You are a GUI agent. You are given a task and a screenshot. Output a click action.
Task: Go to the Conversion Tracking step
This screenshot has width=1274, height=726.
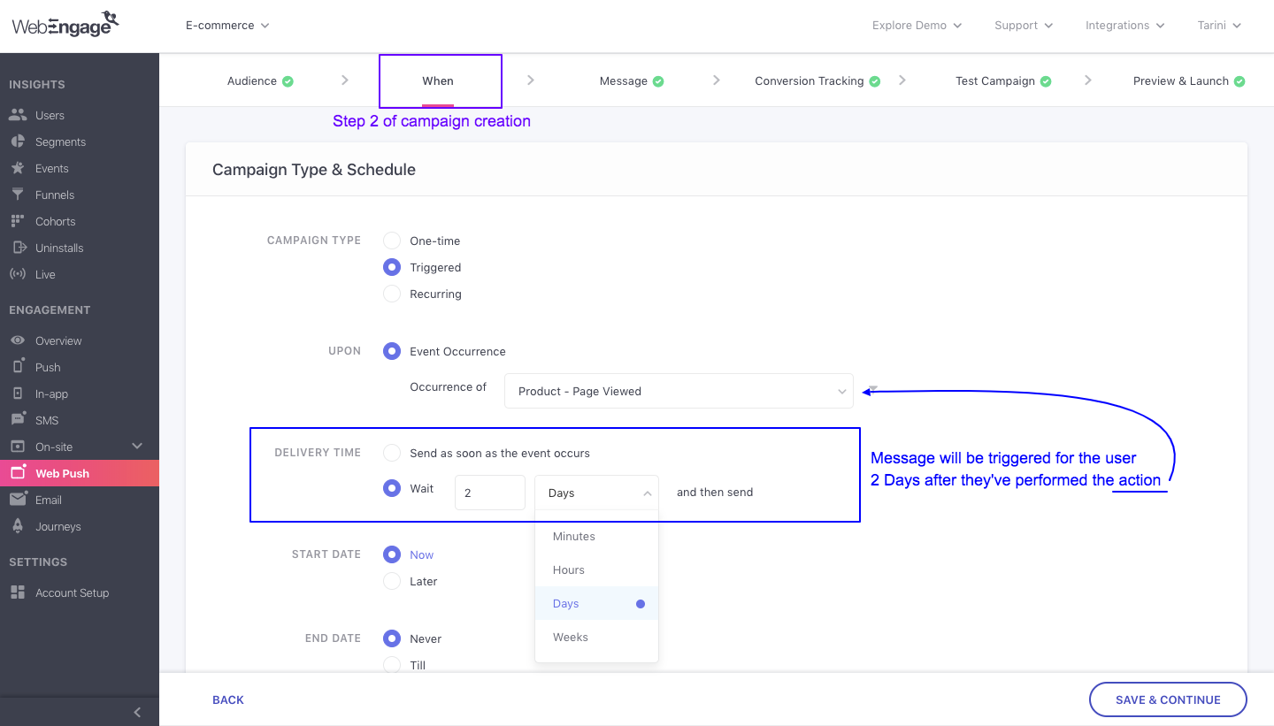coord(810,81)
